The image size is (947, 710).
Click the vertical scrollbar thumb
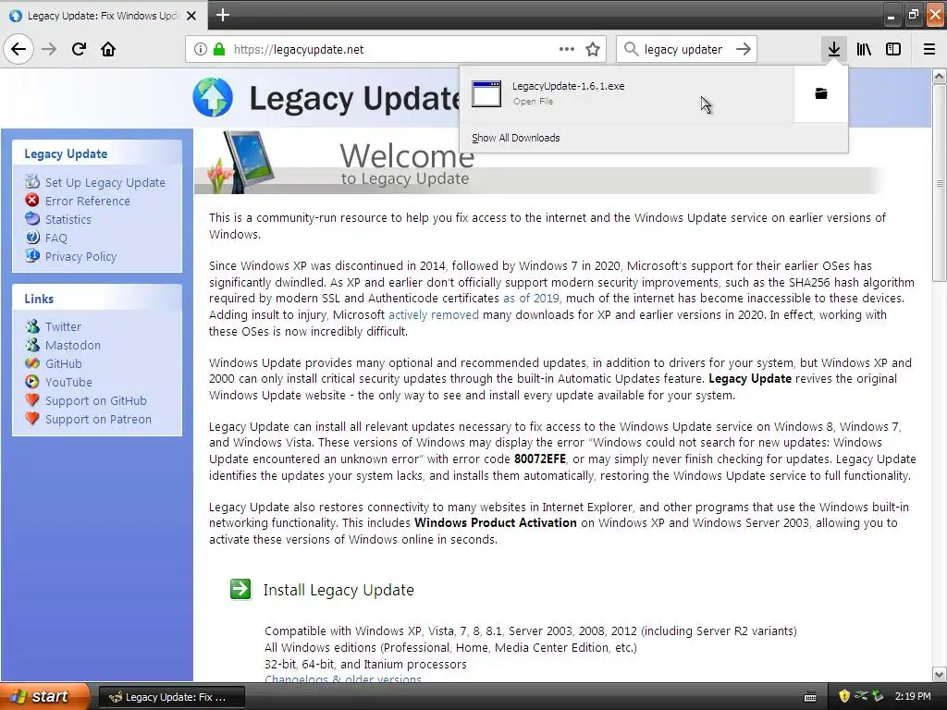[939, 182]
